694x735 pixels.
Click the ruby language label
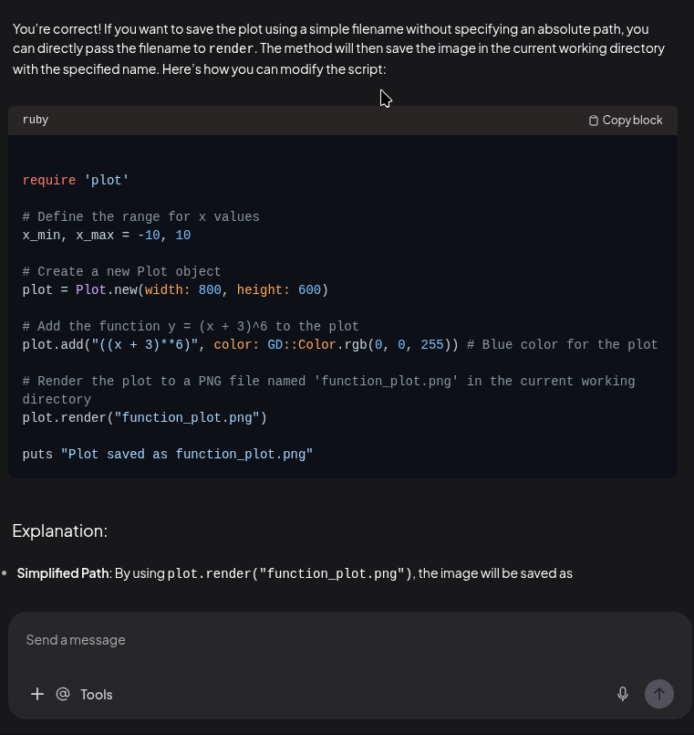(x=36, y=120)
